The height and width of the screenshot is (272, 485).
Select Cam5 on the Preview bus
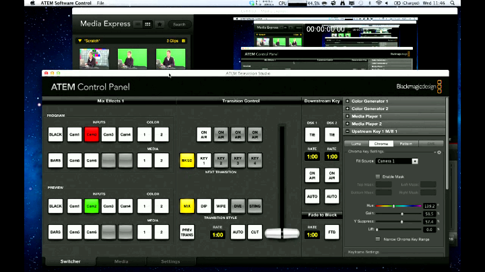click(x=74, y=232)
